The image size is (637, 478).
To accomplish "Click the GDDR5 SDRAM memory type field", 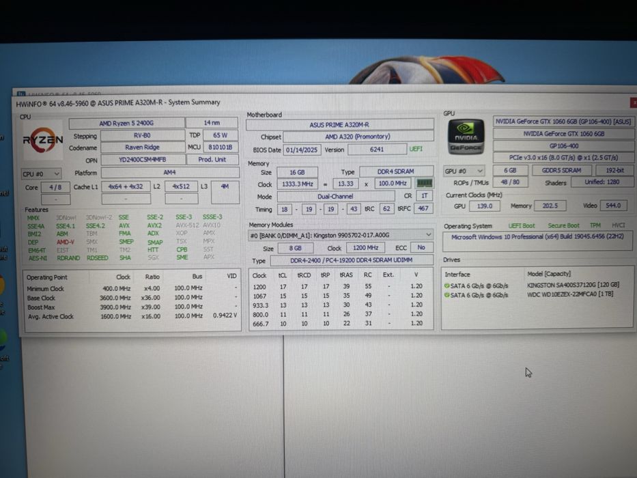I will tap(561, 170).
